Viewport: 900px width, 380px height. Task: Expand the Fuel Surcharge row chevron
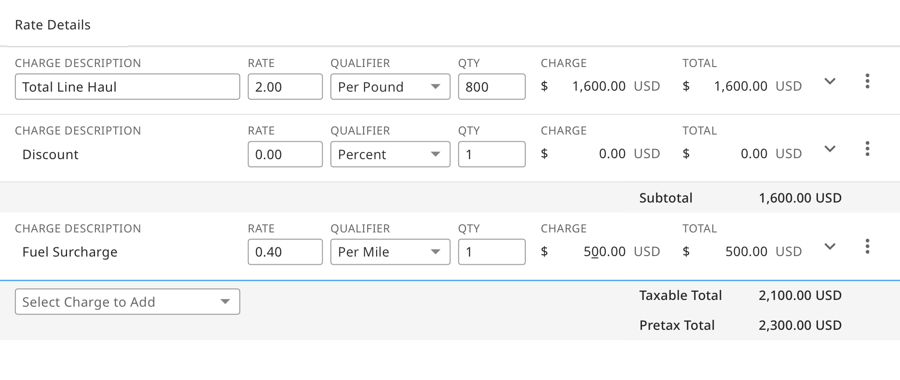point(830,246)
